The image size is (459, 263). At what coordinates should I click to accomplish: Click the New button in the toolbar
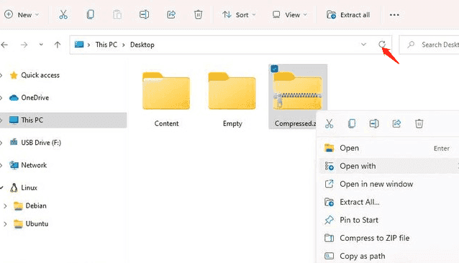22,14
